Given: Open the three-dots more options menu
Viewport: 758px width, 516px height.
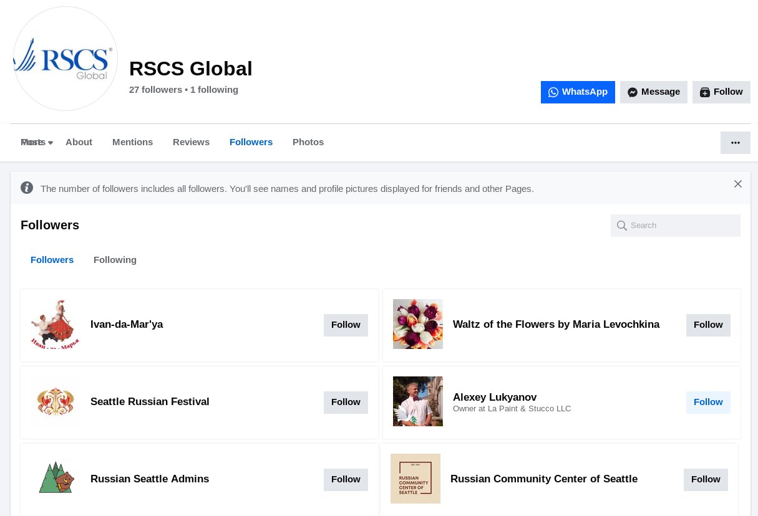Looking at the screenshot, I should coord(736,143).
